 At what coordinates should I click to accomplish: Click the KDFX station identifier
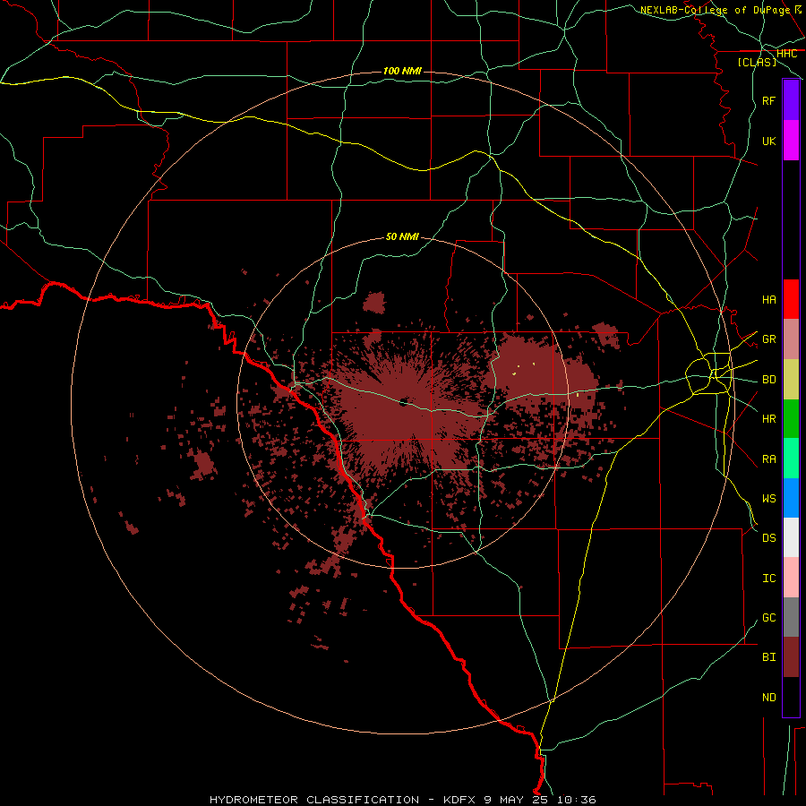(x=460, y=800)
